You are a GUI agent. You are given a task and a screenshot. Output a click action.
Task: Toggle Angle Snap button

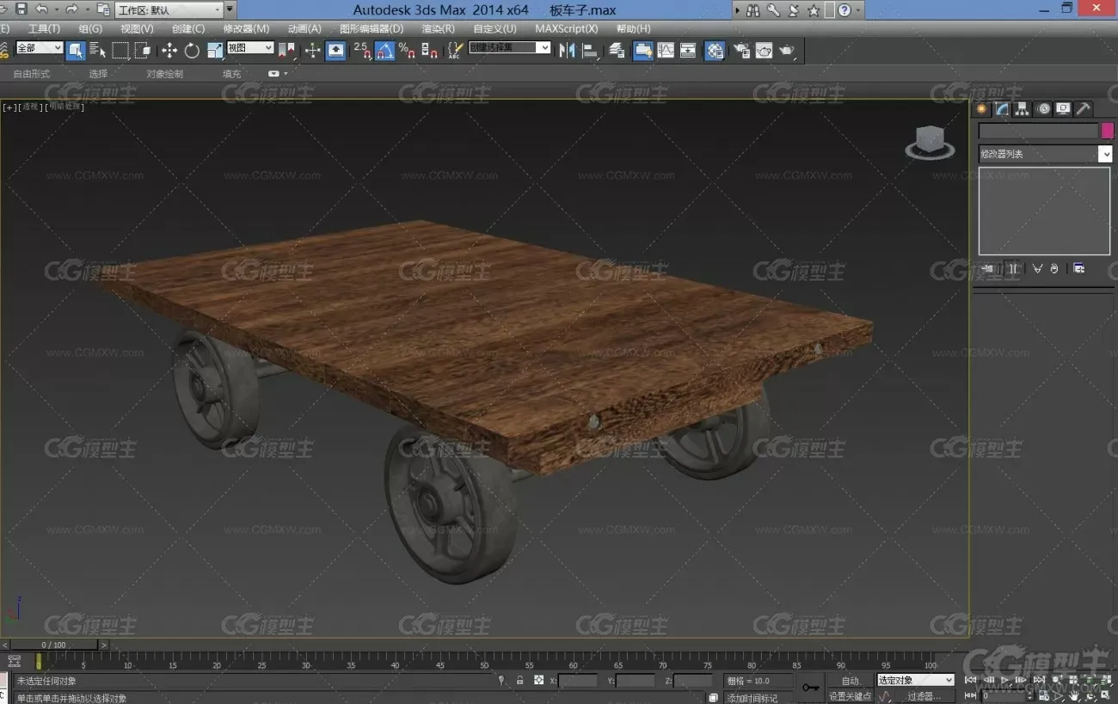pos(385,51)
